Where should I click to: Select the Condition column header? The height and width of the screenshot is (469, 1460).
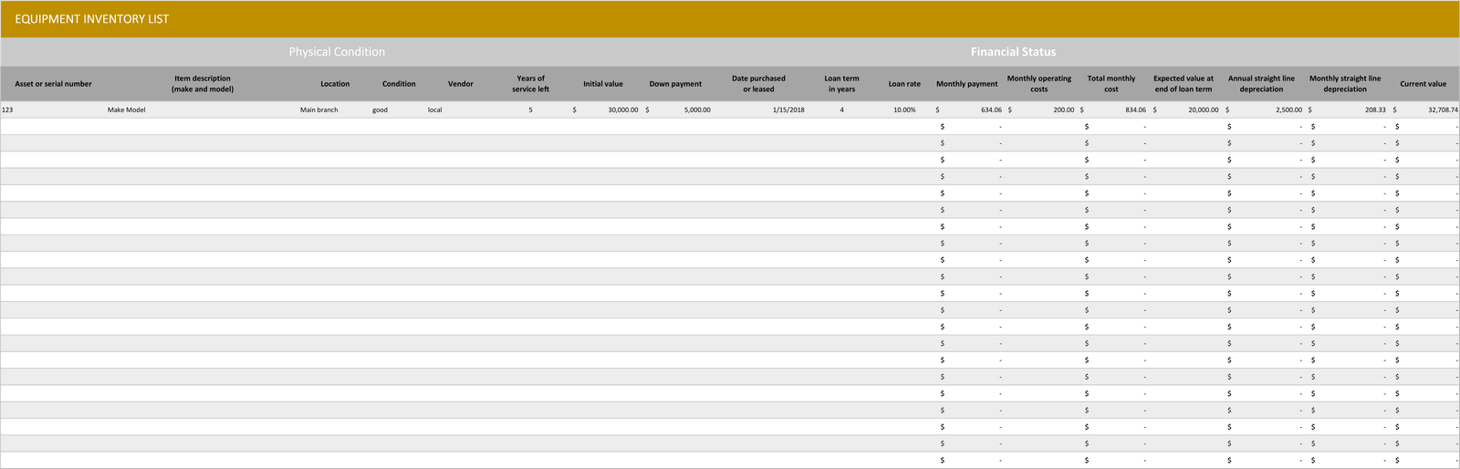(399, 84)
